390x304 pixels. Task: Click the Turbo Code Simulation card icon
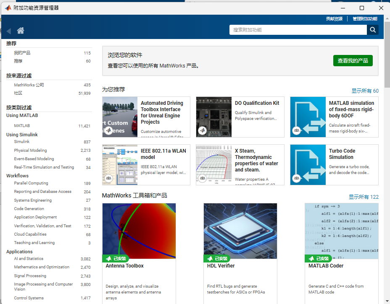click(x=308, y=165)
